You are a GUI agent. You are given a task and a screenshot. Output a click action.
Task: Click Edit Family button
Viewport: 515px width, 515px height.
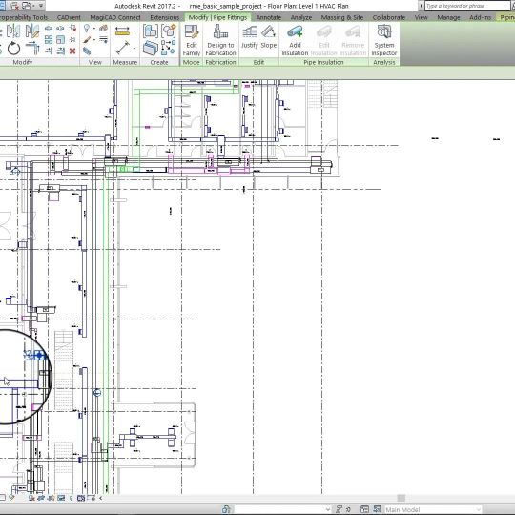click(192, 40)
